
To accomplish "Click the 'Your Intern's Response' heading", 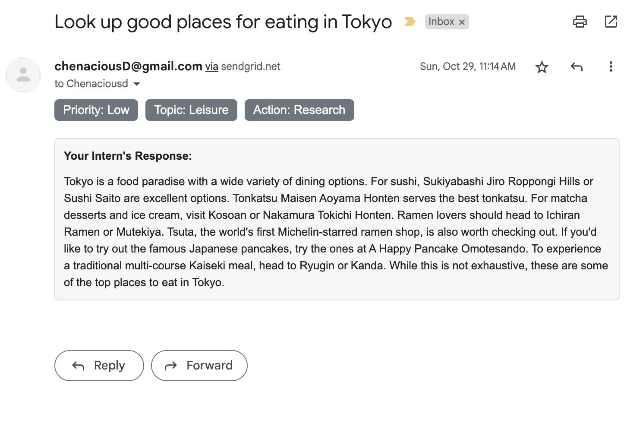I will coord(128,156).
